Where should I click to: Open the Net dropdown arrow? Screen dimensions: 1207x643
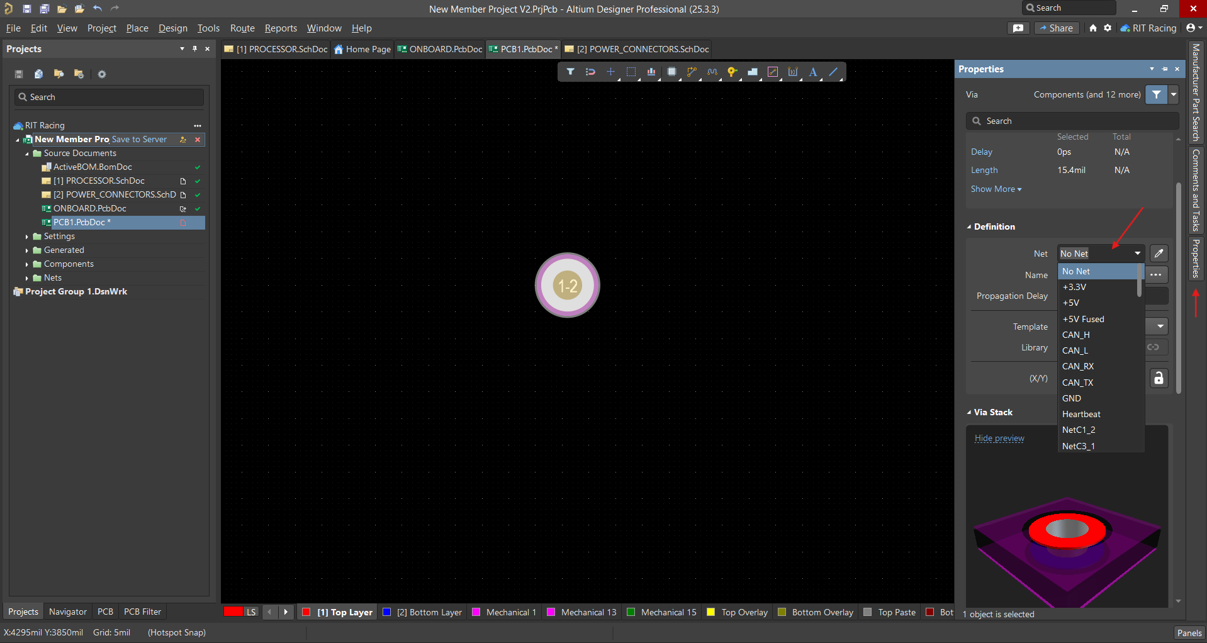1138,254
